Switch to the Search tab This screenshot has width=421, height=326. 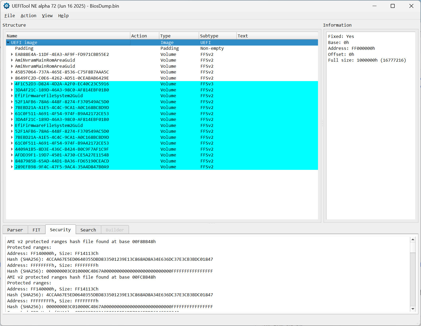click(88, 230)
